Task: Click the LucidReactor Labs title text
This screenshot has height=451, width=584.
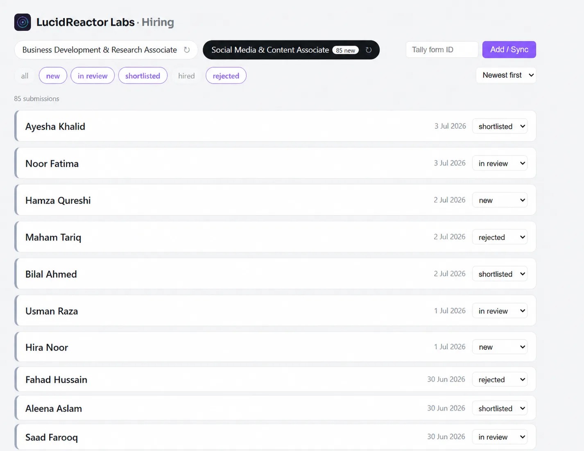Action: pyautogui.click(x=85, y=22)
